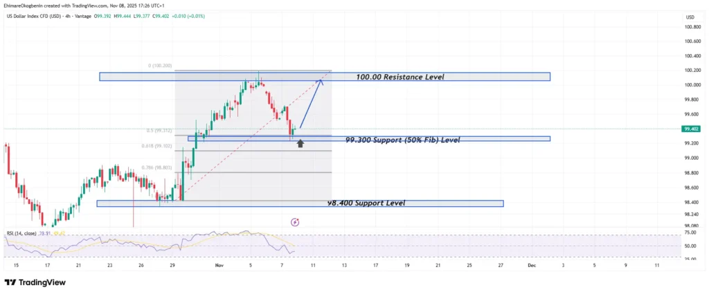Click the 98.600 price axis label
The height and width of the screenshot is (294, 709).
point(692,187)
